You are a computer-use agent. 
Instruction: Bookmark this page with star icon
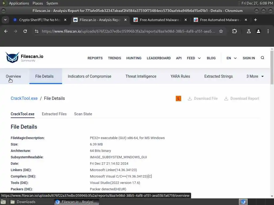(221, 31)
